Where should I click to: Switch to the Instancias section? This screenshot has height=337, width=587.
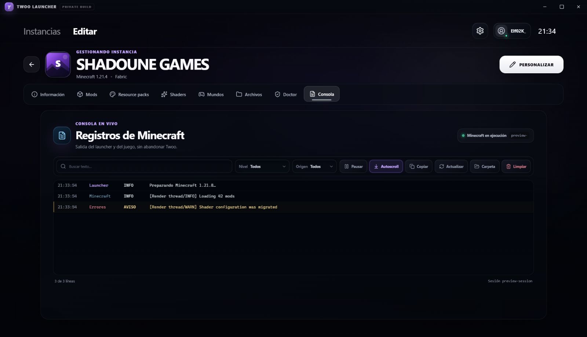(42, 32)
